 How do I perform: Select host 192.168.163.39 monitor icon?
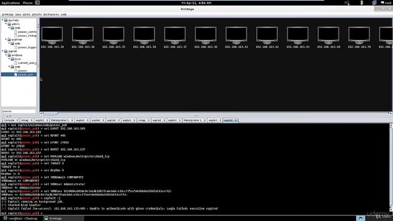click(x=52, y=35)
